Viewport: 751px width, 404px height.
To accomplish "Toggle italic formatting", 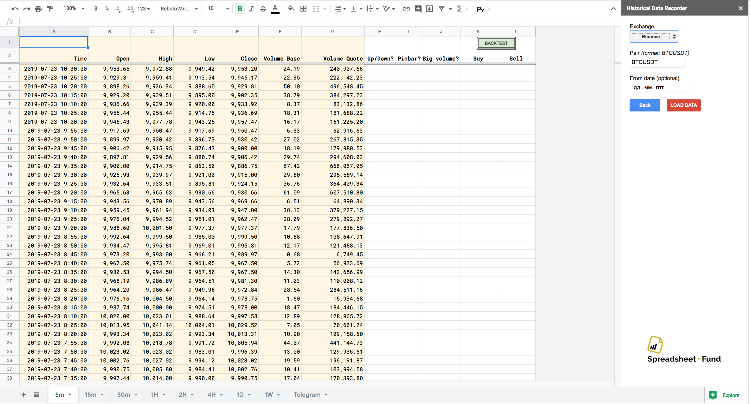I will (251, 9).
